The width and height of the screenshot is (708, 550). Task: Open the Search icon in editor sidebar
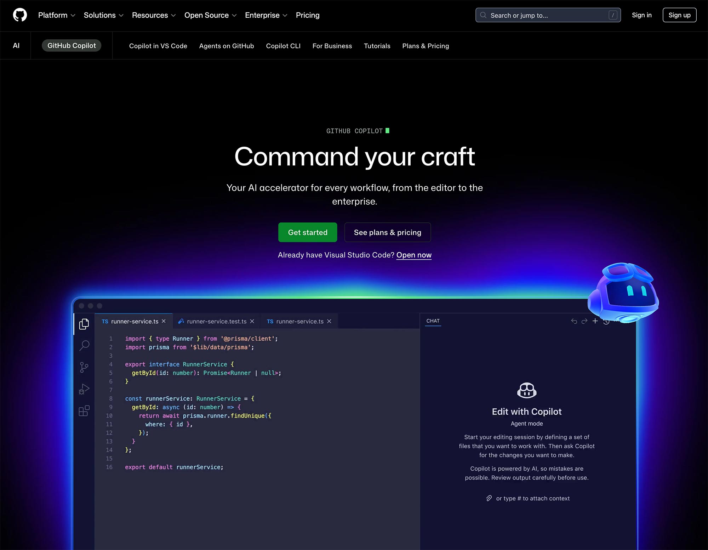click(x=84, y=345)
